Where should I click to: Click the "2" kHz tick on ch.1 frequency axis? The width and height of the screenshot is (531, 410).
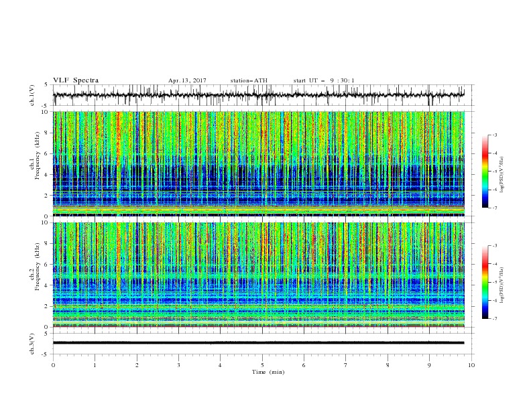pyautogui.click(x=47, y=196)
